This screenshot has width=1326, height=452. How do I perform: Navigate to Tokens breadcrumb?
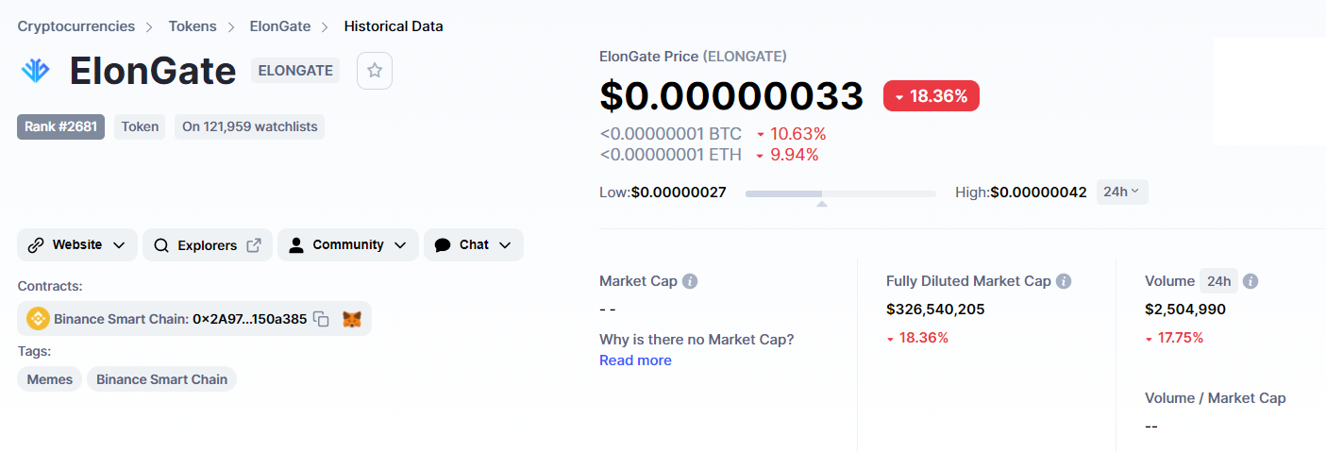[x=193, y=26]
